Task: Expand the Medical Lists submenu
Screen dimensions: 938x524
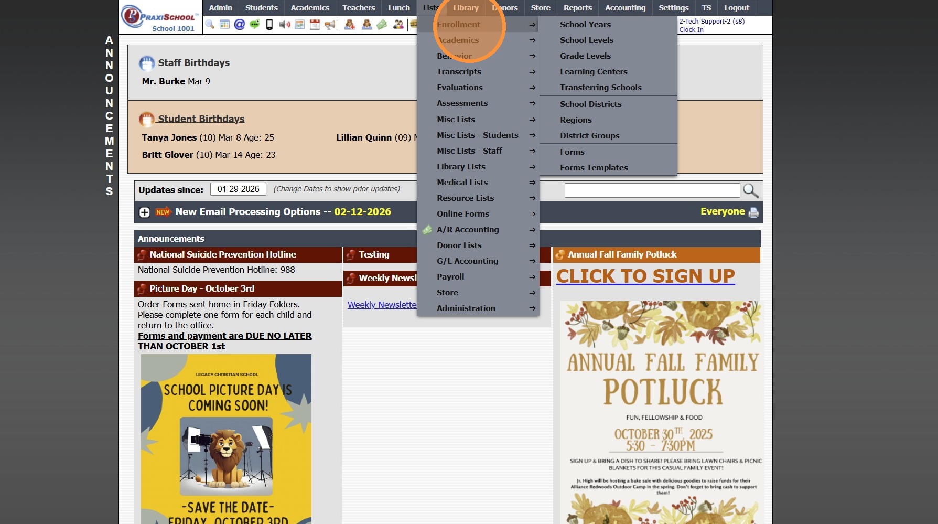Action: pos(478,183)
